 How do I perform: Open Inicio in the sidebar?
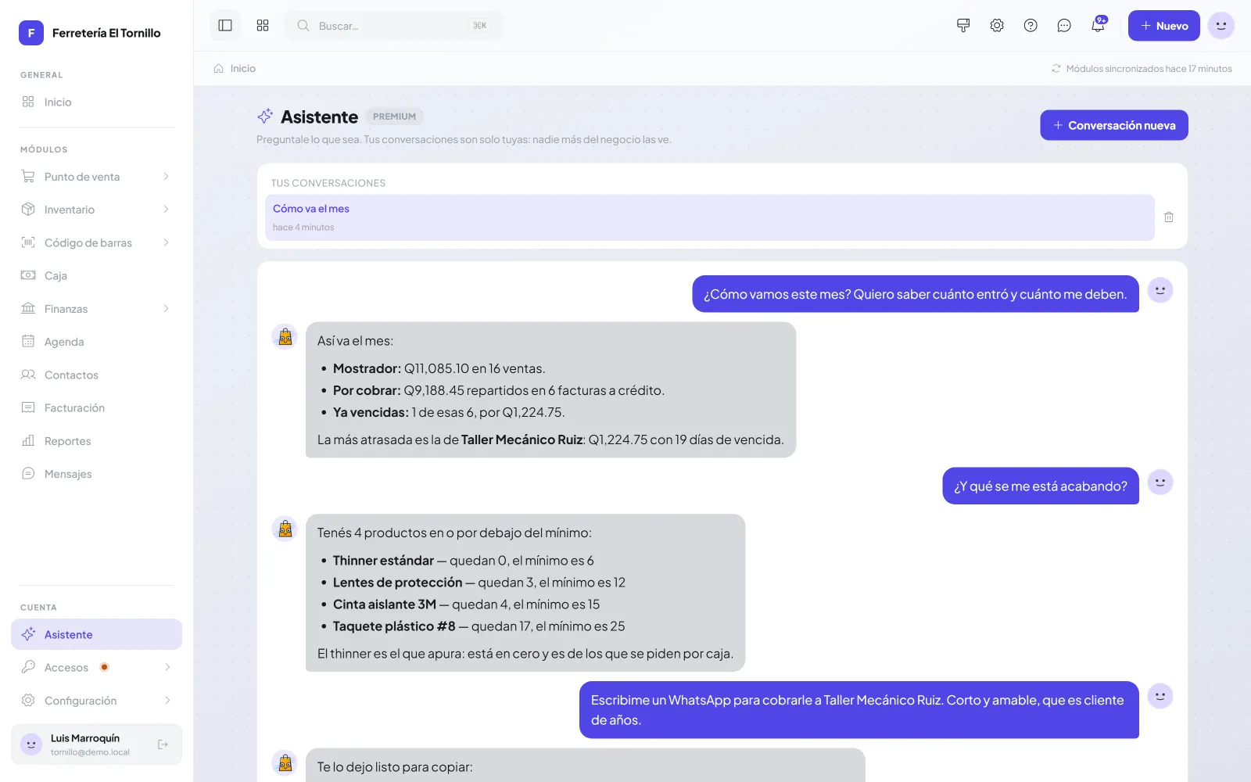pyautogui.click(x=97, y=102)
